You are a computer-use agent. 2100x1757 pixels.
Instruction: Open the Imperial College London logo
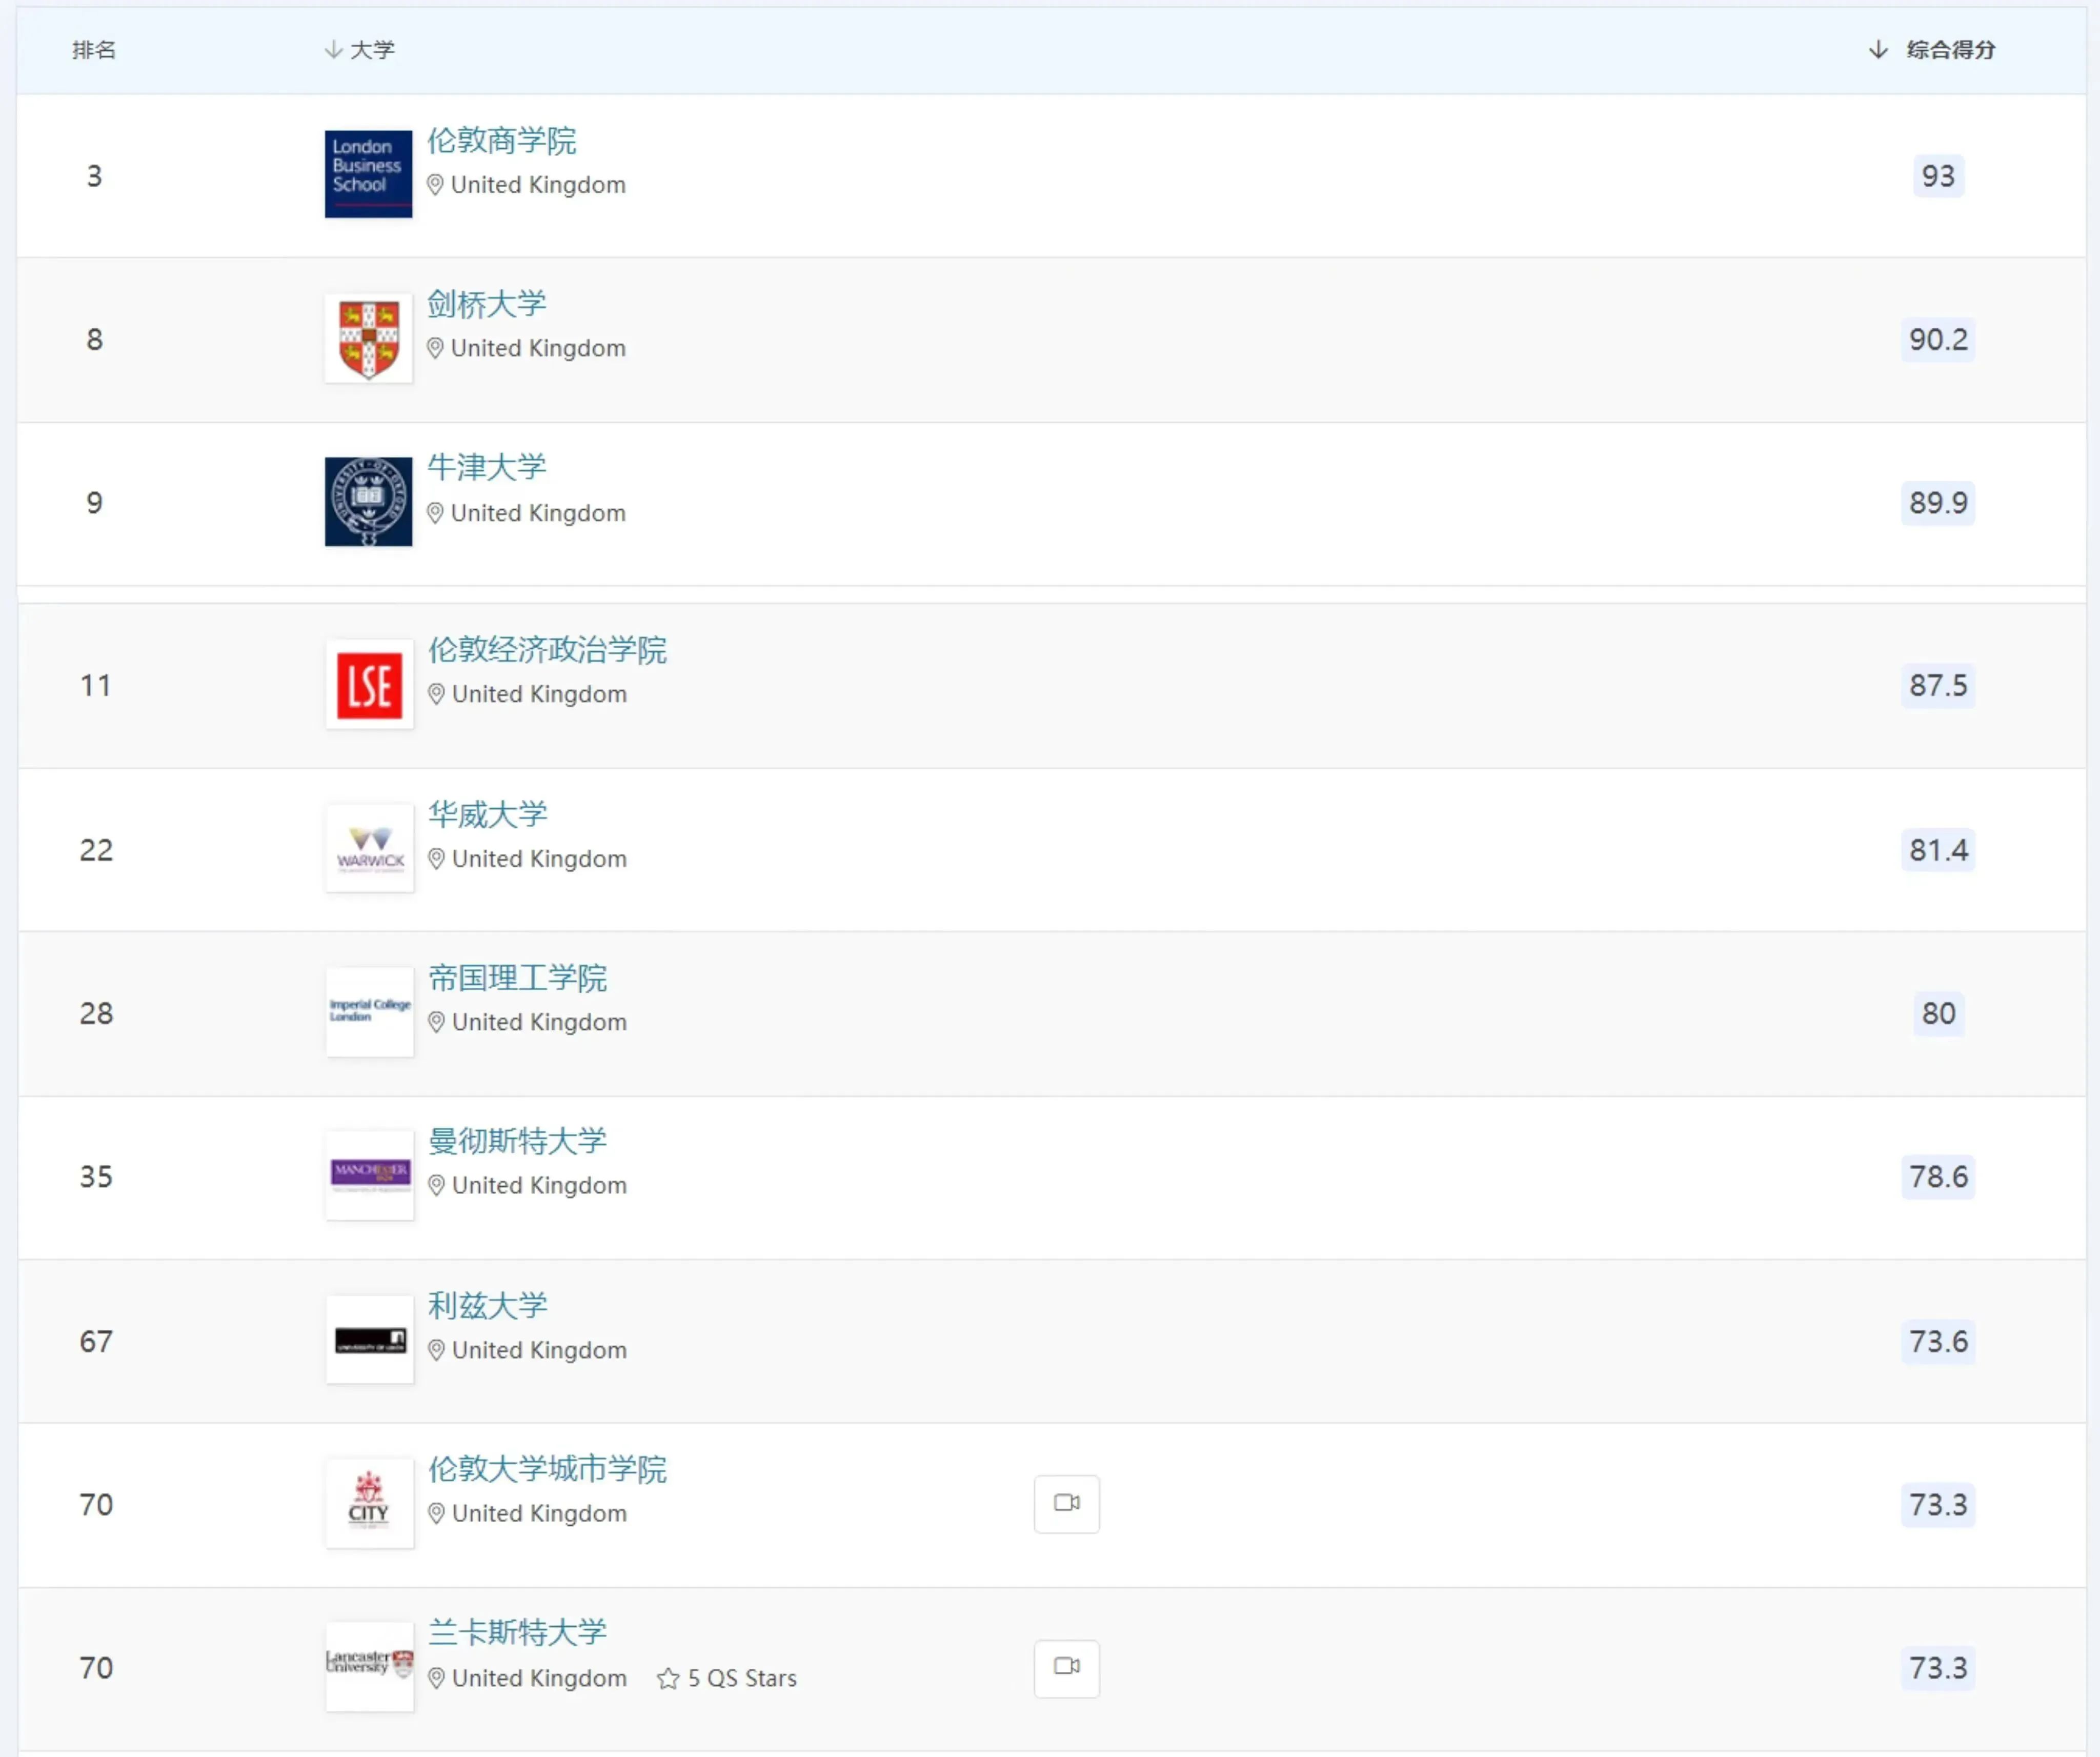[x=369, y=1012]
